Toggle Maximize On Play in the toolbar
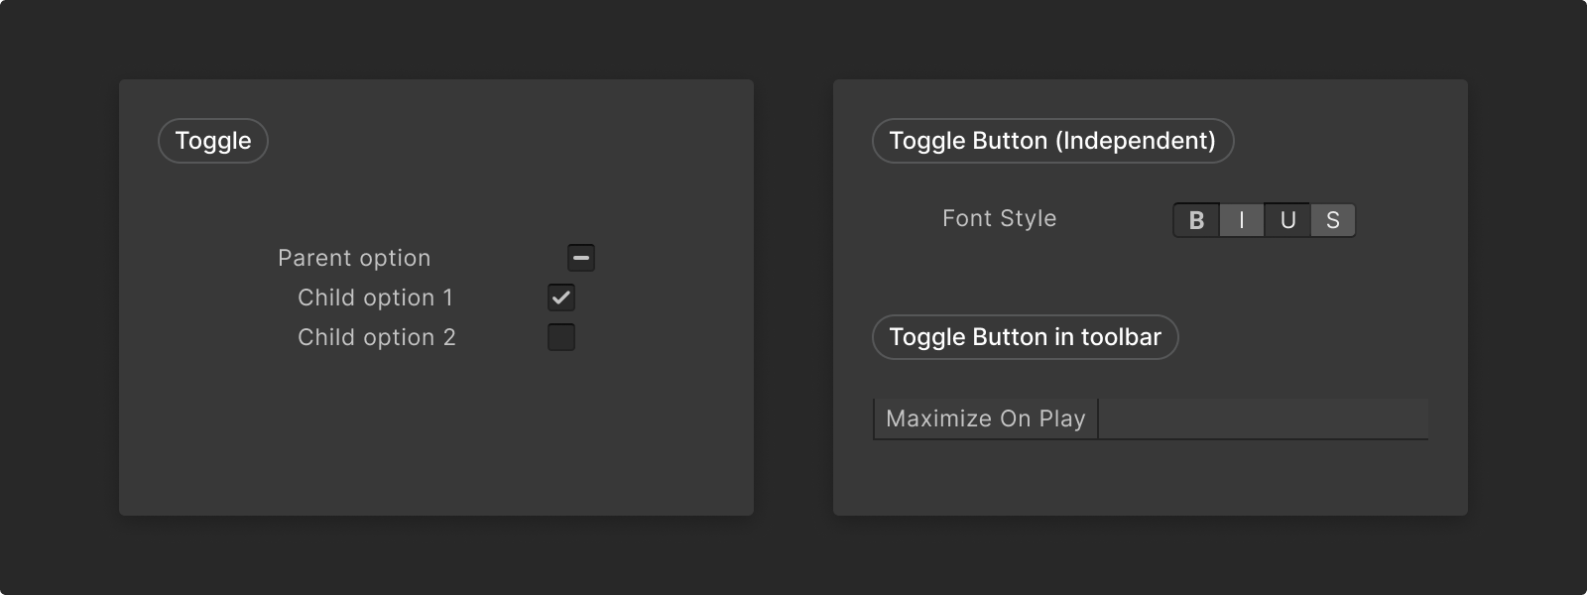Screen dimensions: 1587x595 point(985,418)
